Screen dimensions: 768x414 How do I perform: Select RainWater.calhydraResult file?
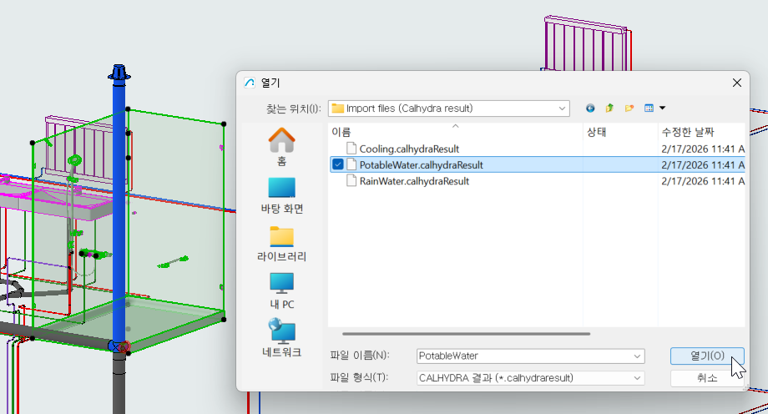pyautogui.click(x=414, y=181)
